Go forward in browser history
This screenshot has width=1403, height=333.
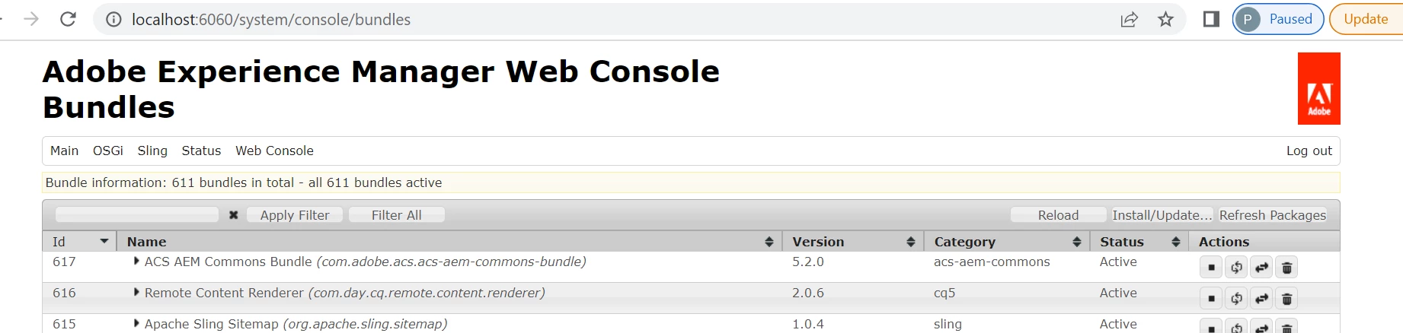[31, 19]
